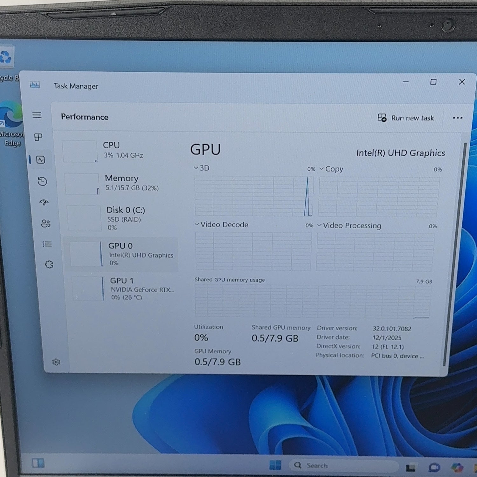Open the Task View icon on taskbar
This screenshot has width=477, height=477.
[x=411, y=468]
